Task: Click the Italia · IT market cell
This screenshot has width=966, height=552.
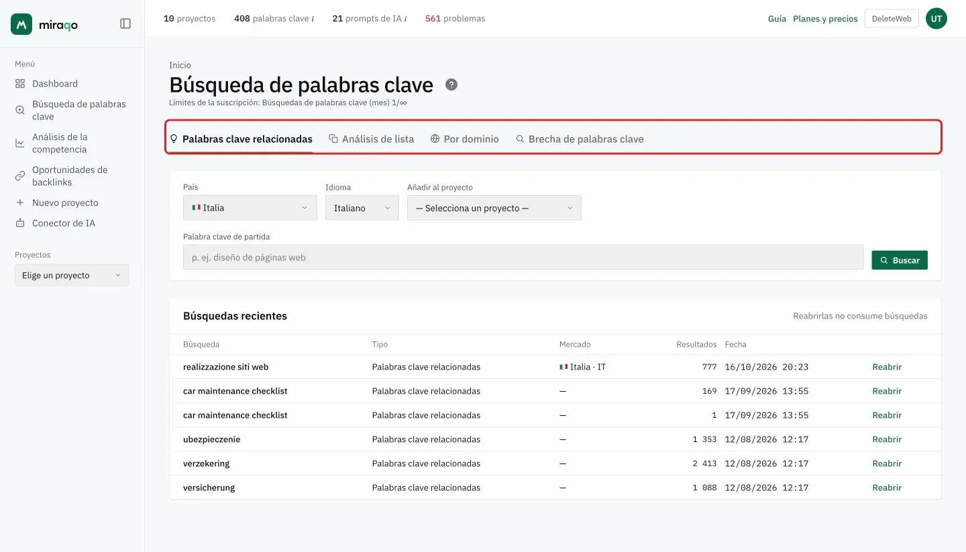Action: (582, 367)
